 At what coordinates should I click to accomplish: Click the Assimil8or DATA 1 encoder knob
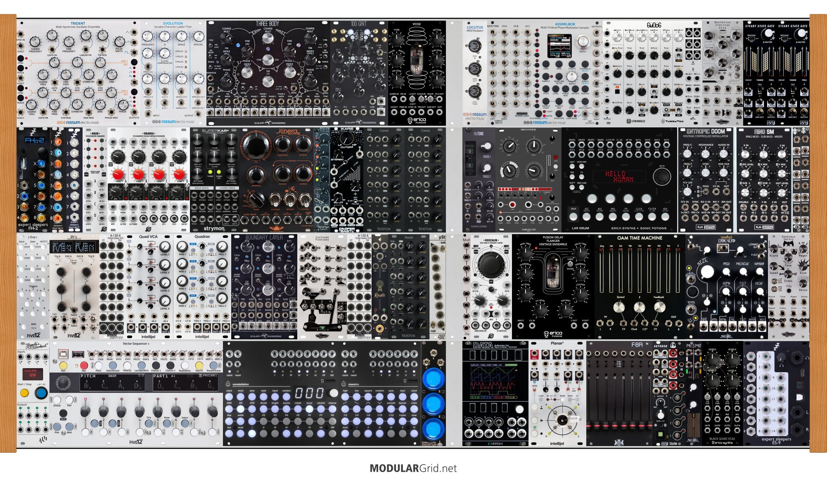point(583,42)
